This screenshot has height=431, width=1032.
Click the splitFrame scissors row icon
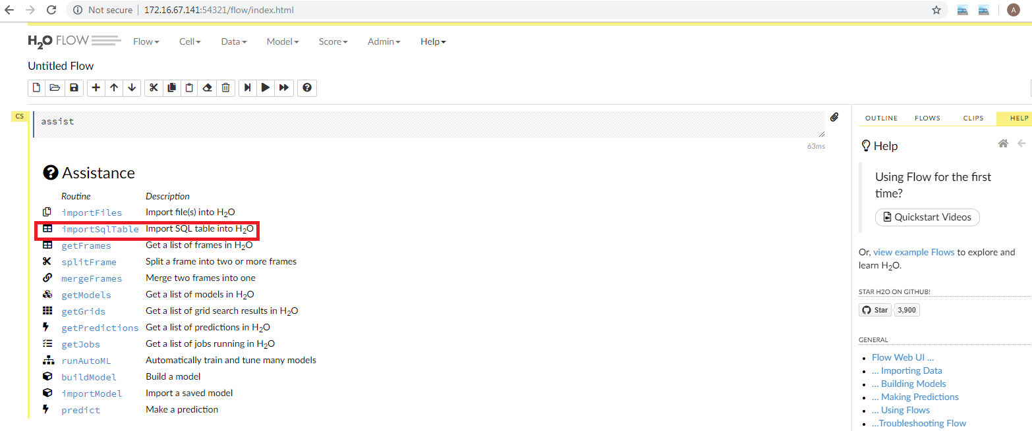point(47,261)
